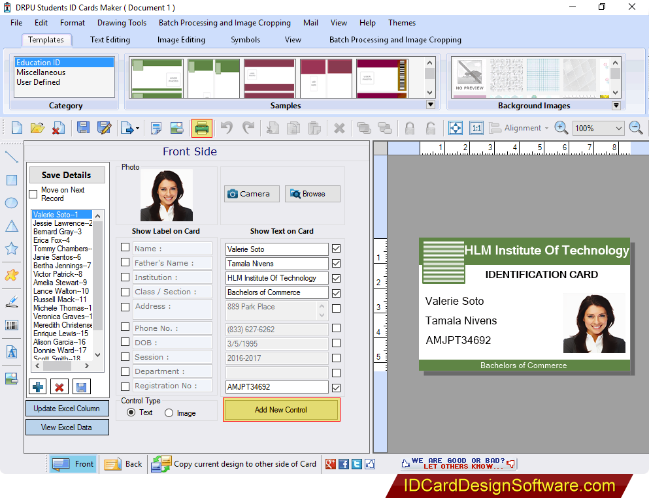The width and height of the screenshot is (649, 498).
Task: Switch to the Text Editing tab
Action: click(109, 39)
